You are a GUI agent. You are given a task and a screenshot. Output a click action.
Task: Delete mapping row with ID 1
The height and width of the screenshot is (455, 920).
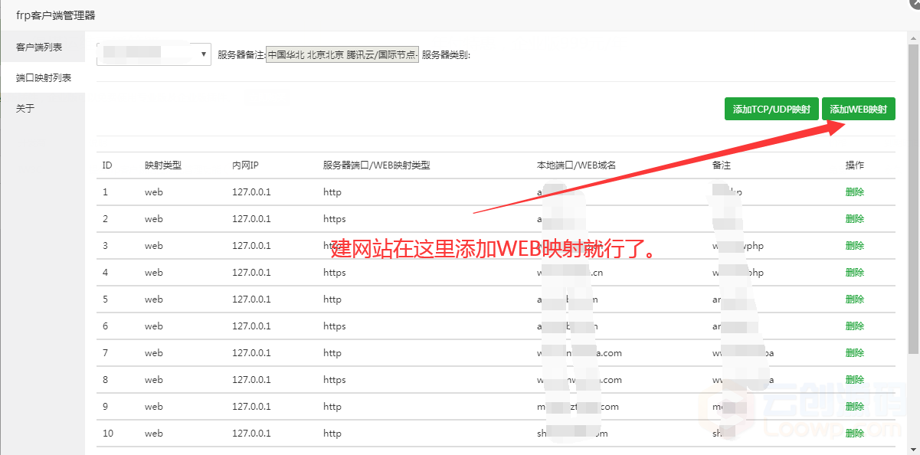pyautogui.click(x=854, y=192)
